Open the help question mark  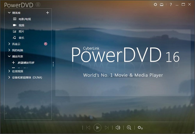tap(171, 4)
